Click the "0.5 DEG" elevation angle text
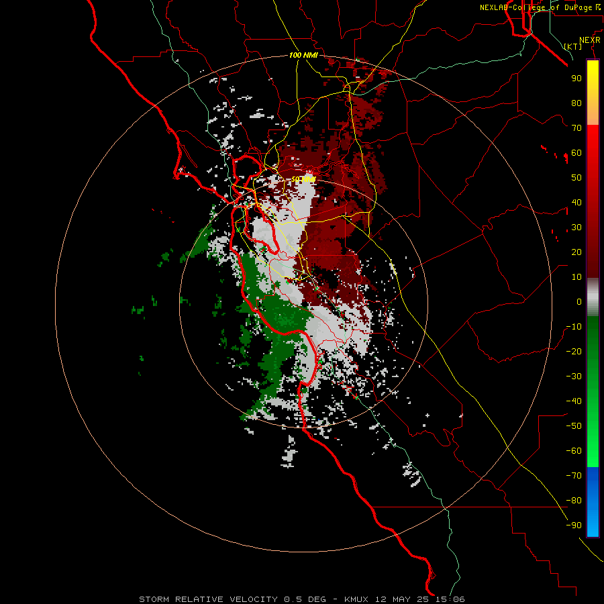 pos(305,599)
